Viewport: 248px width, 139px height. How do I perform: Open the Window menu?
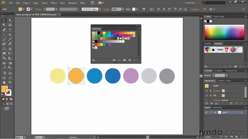(x=72, y=3)
